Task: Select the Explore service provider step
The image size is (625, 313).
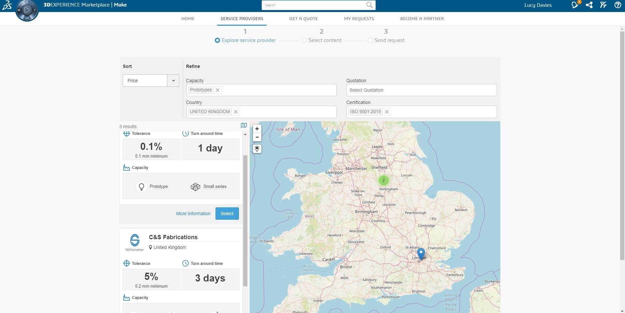Action: coord(245,40)
